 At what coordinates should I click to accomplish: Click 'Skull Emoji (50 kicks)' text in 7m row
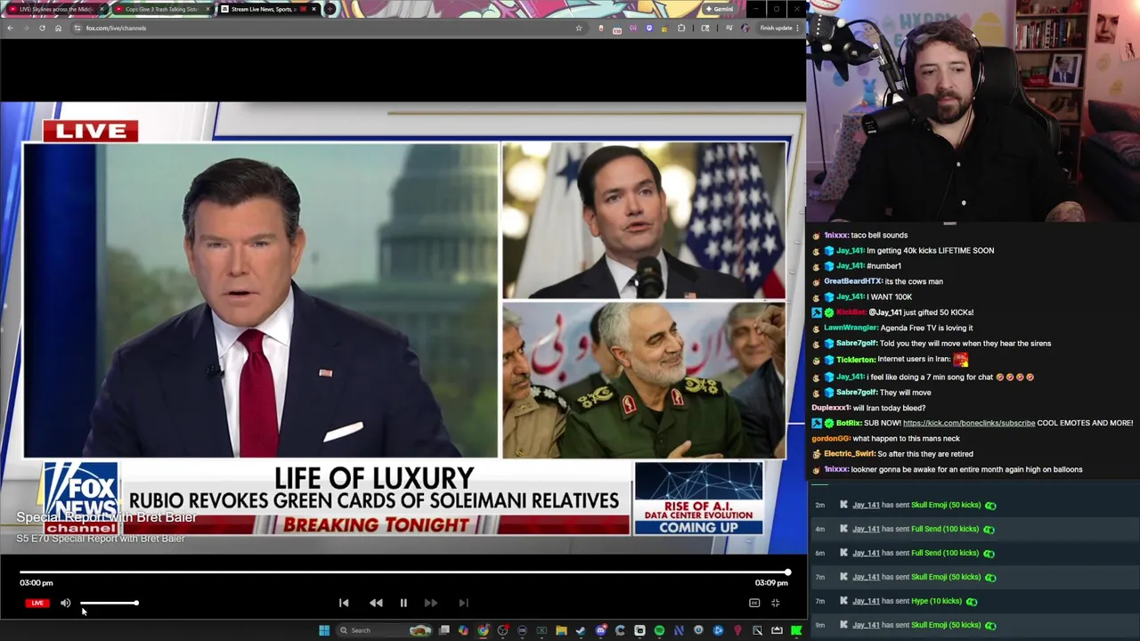(946, 577)
